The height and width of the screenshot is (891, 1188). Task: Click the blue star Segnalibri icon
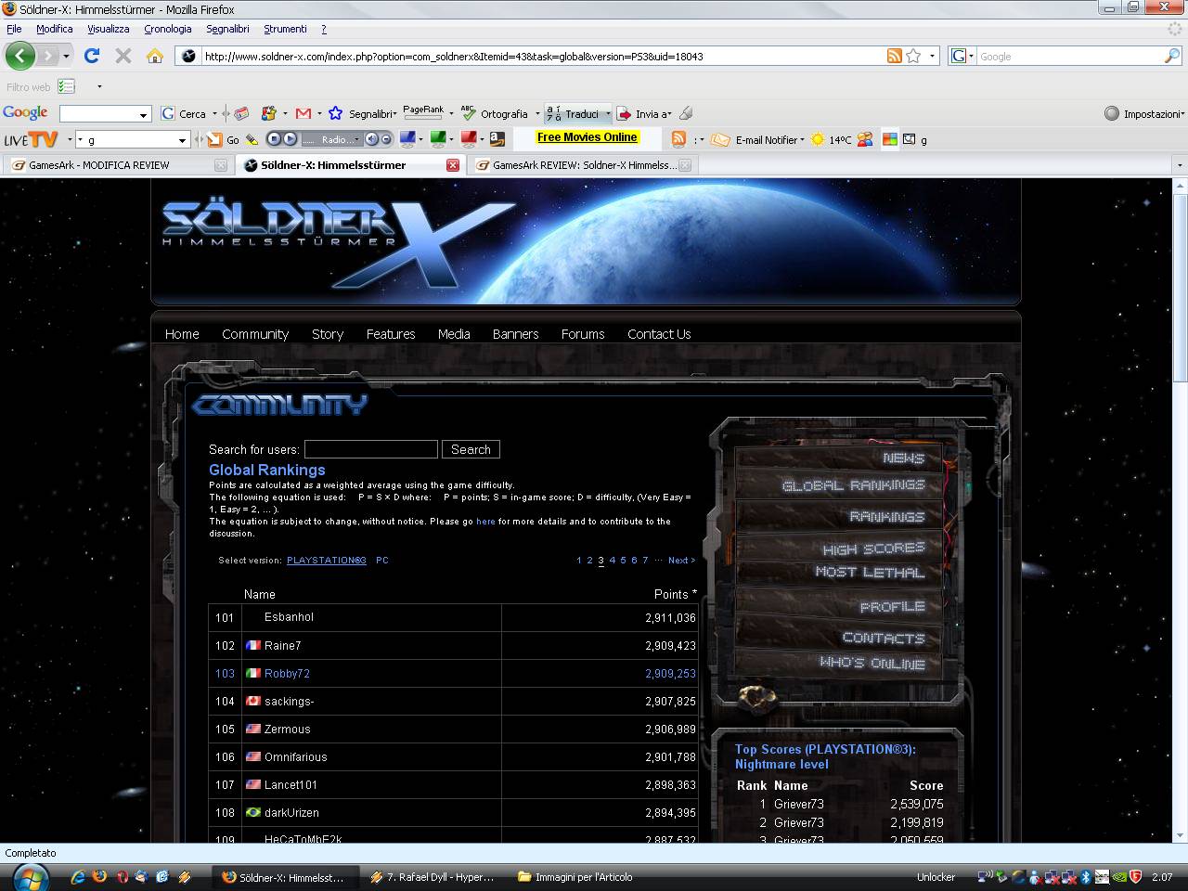click(335, 113)
